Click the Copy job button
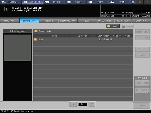Image resolution: width=151 pixels, height=113 pixels. tap(142, 55)
